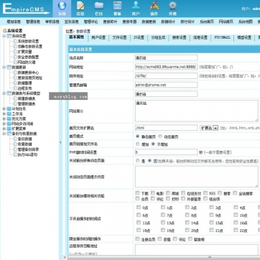Expand the 计划任务 tree node
This screenshot has height=260, width=260.
click(x=4, y=109)
